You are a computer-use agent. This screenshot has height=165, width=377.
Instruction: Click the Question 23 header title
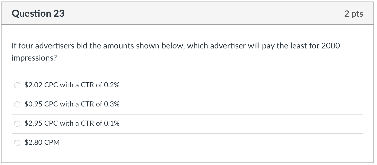coord(39,13)
